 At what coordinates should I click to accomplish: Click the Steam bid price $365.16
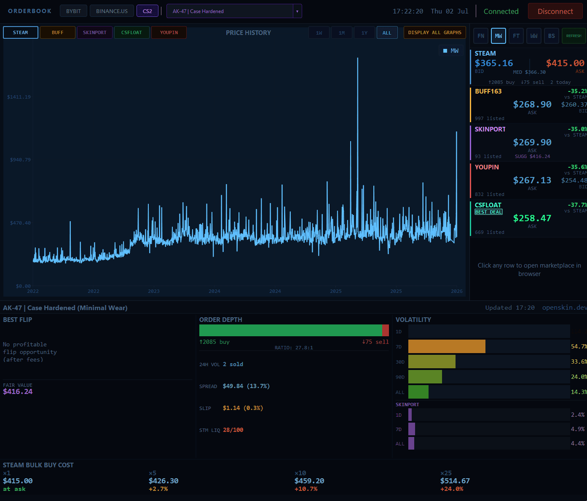point(494,63)
